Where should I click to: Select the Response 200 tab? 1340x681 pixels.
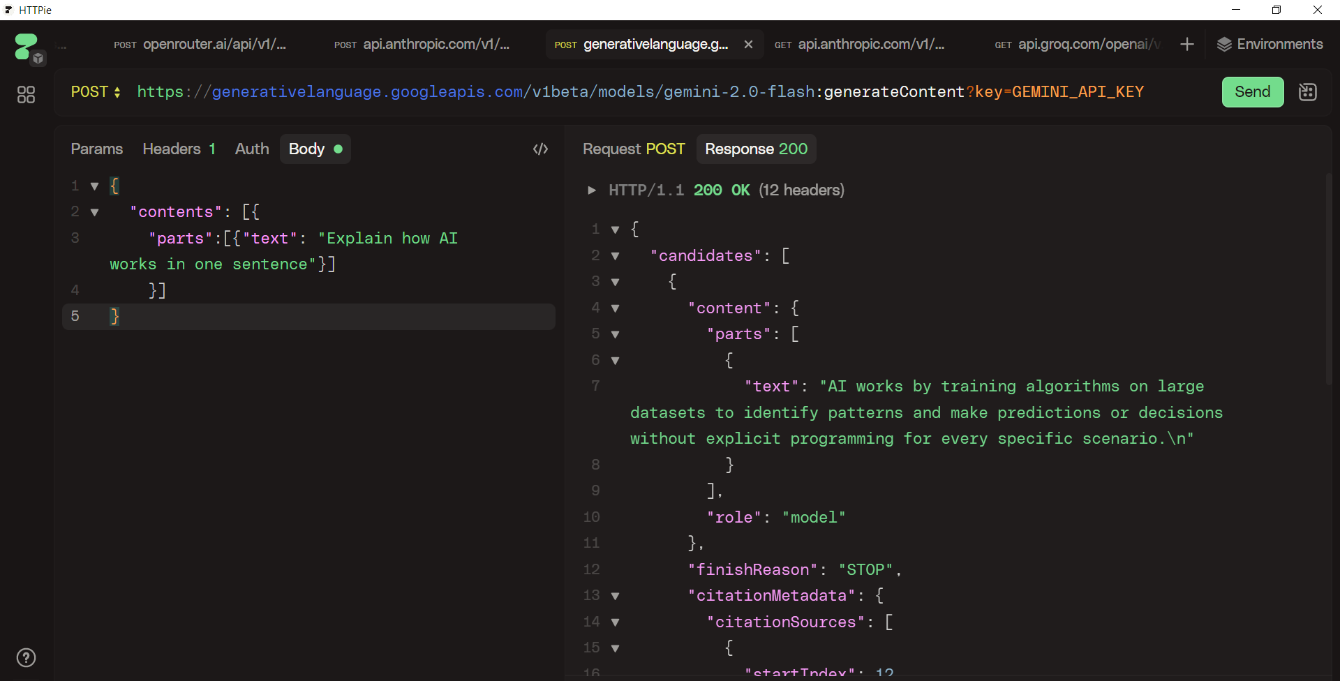point(756,149)
